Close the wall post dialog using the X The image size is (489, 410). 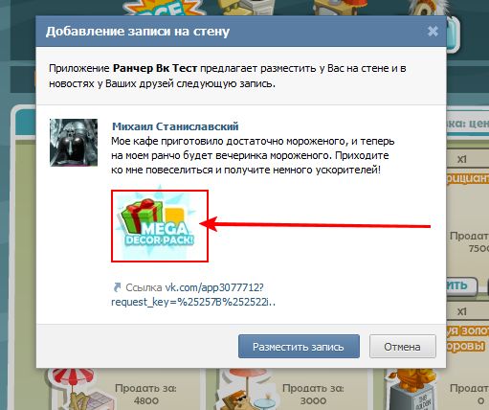(433, 32)
